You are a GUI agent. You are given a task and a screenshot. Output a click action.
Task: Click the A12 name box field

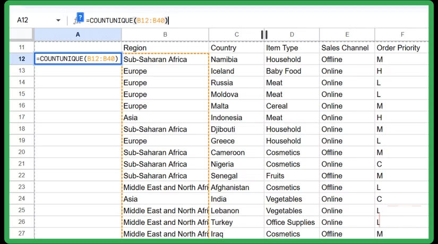[x=32, y=20]
